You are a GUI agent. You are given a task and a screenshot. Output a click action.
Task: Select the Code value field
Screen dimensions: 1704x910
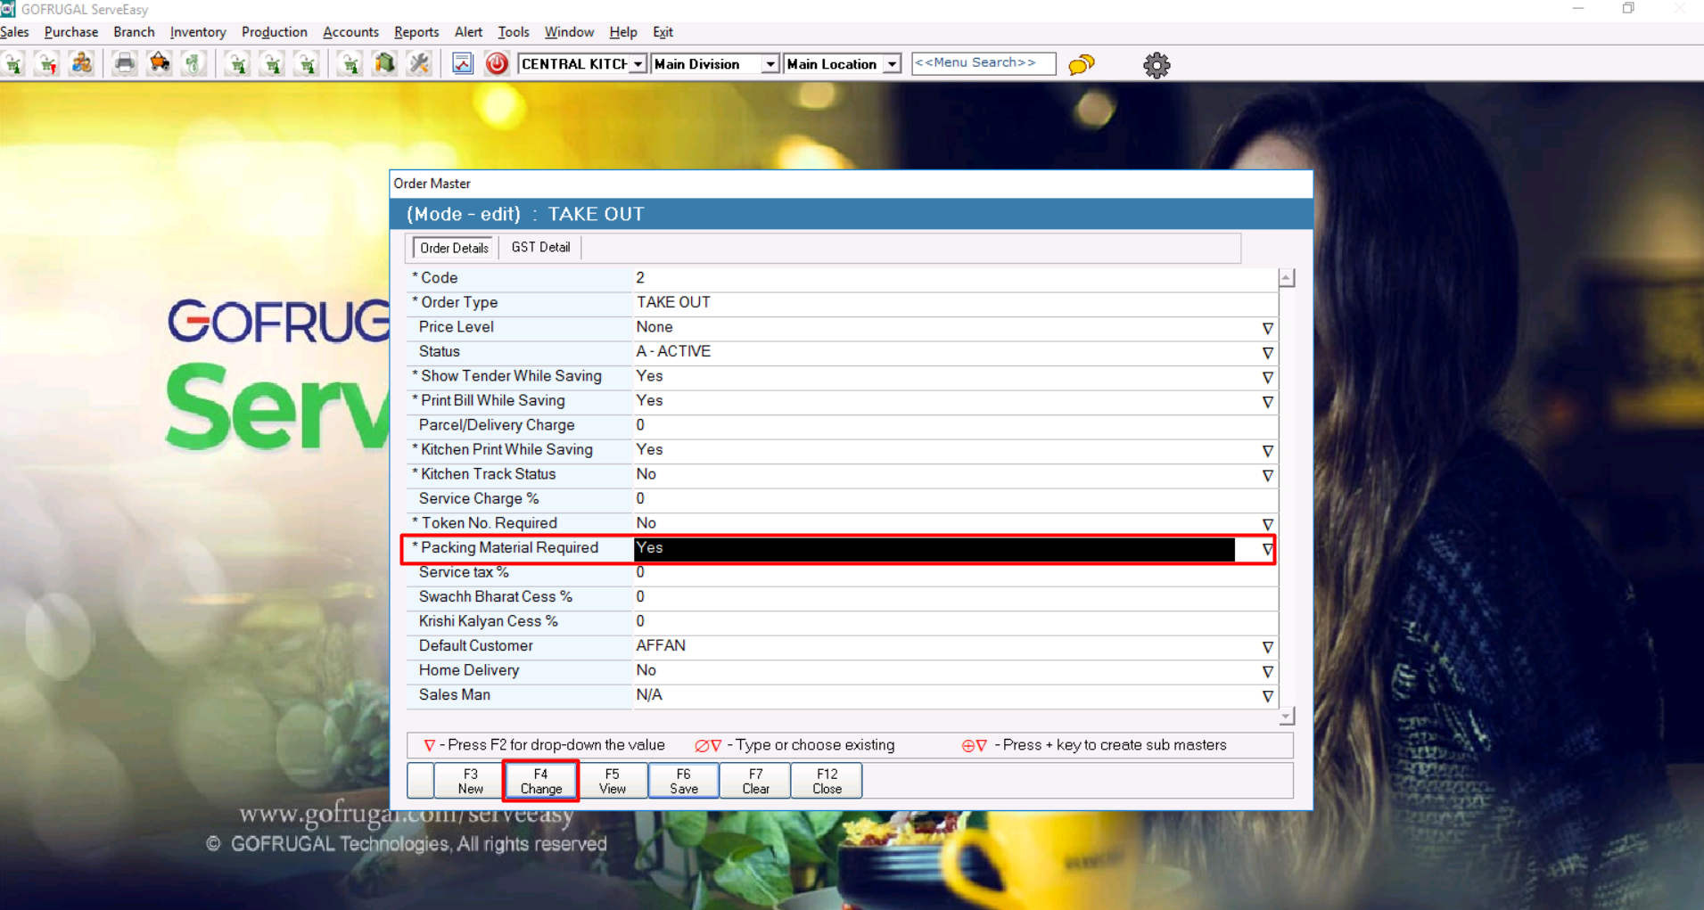click(x=954, y=278)
